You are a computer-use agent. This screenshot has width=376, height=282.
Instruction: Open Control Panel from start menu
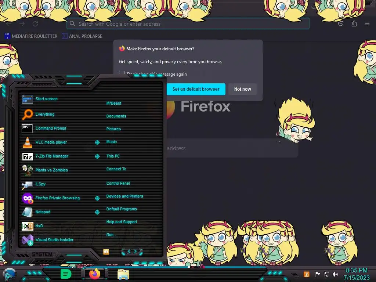pos(118,184)
